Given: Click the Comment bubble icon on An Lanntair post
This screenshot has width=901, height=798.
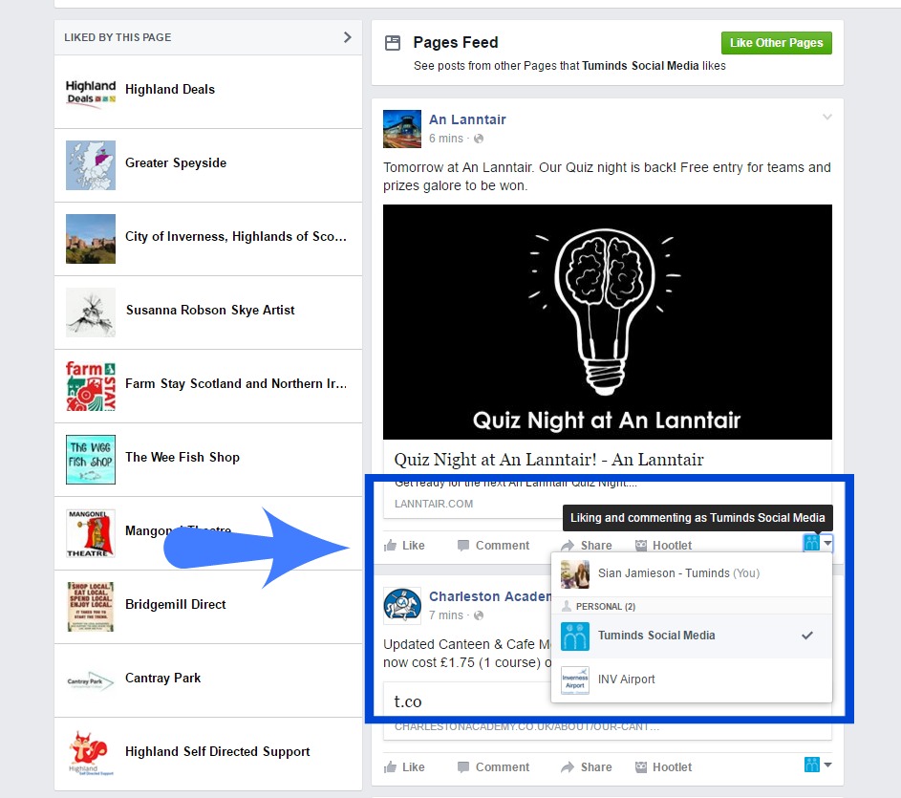Looking at the screenshot, I should point(463,545).
